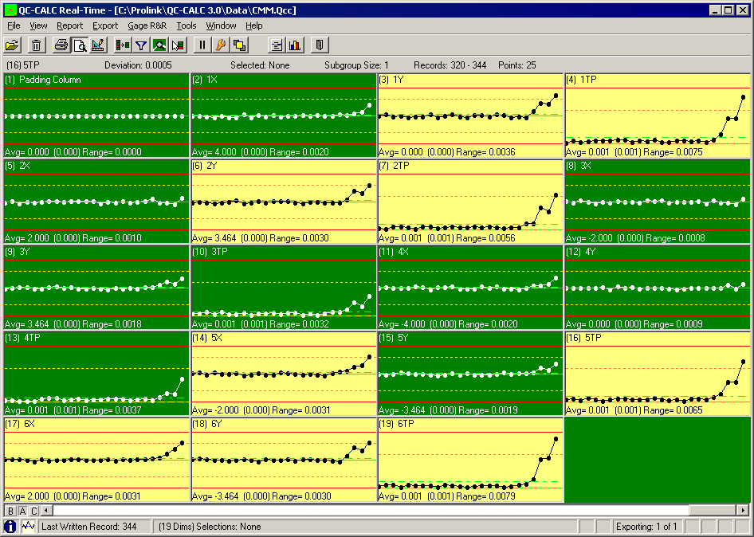
Task: Open the Help menu
Action: (x=254, y=25)
